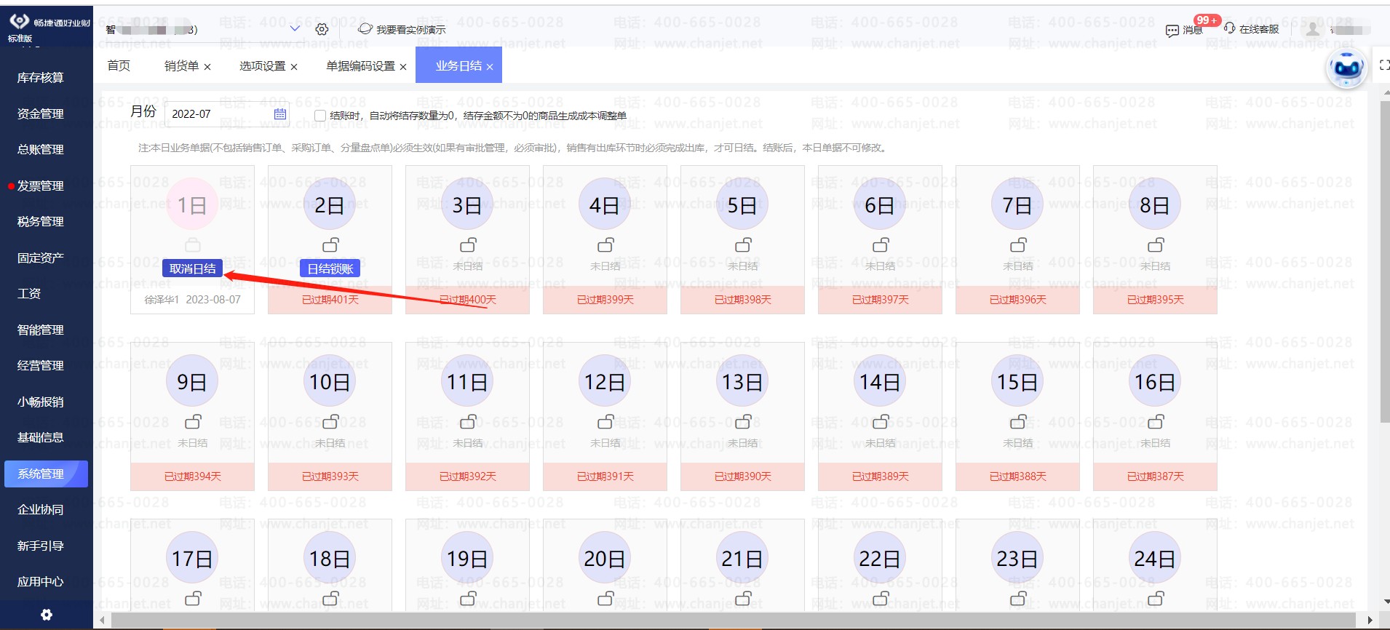The width and height of the screenshot is (1390, 630).
Task: Open the settings gear beside the account selector
Action: pyautogui.click(x=322, y=29)
